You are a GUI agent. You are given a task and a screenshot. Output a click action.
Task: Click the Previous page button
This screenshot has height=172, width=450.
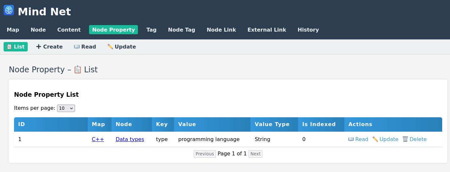205,154
